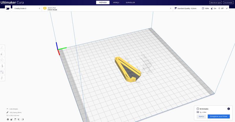The width and height of the screenshot is (235, 122).
Task: Click the filament icon beside 7g - 2.33m
Action: point(198,112)
